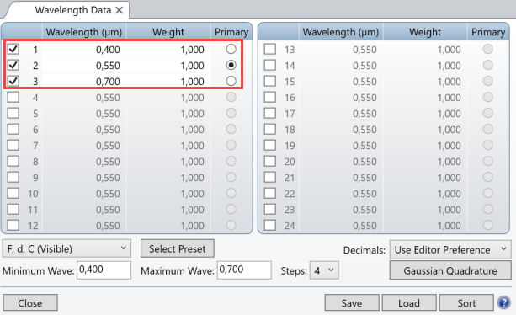Click the Gaussian Quadrature button
Image resolution: width=516 pixels, height=315 pixels.
[450, 270]
